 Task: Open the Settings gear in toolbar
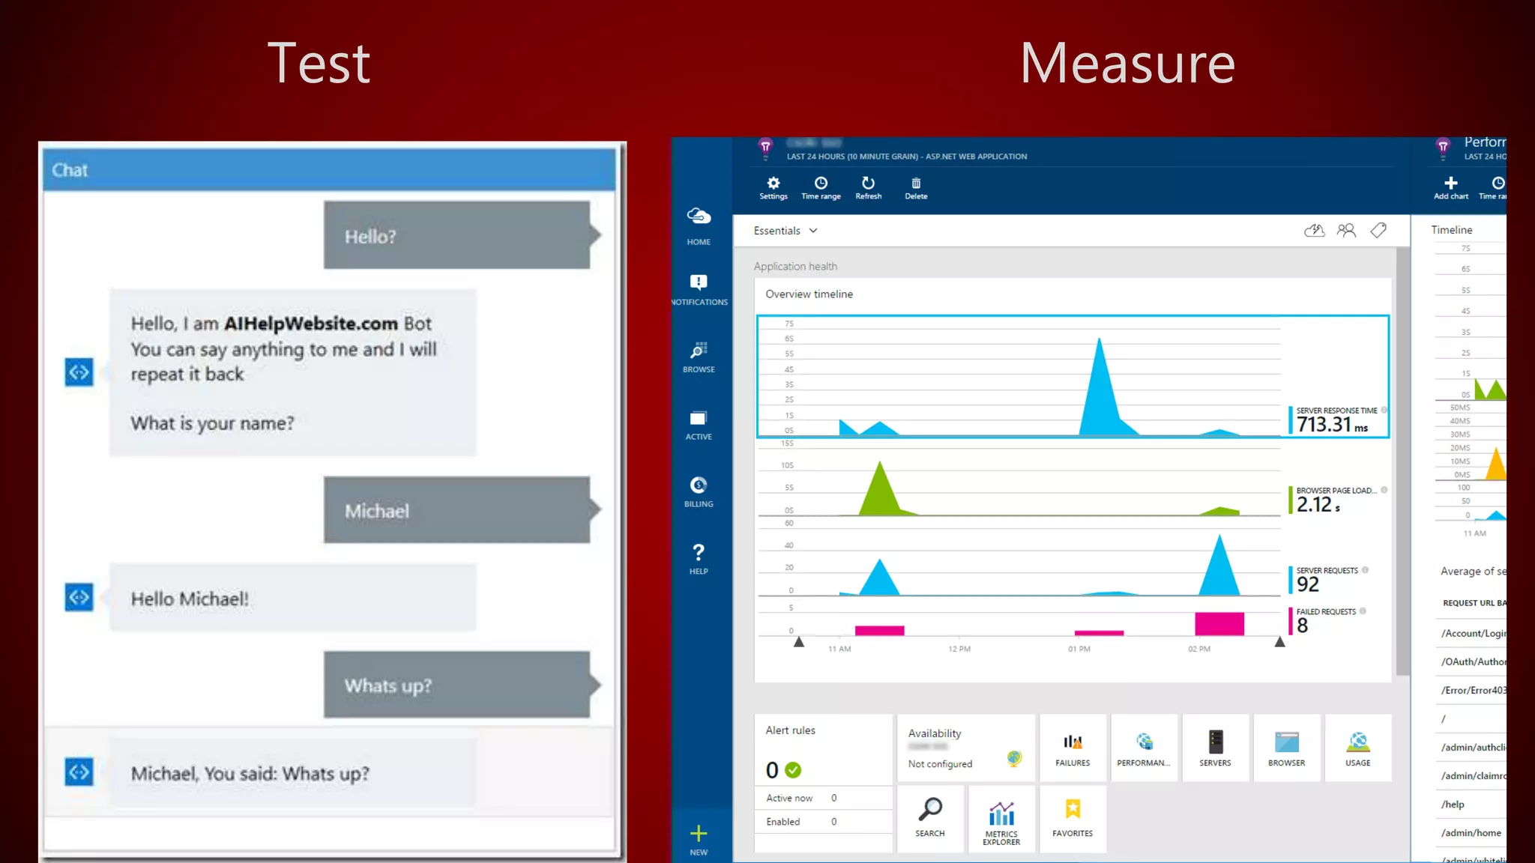tap(773, 184)
